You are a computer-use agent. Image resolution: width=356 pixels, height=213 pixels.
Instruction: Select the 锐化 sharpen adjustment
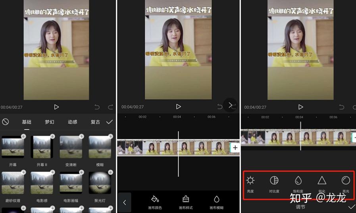[x=322, y=184]
